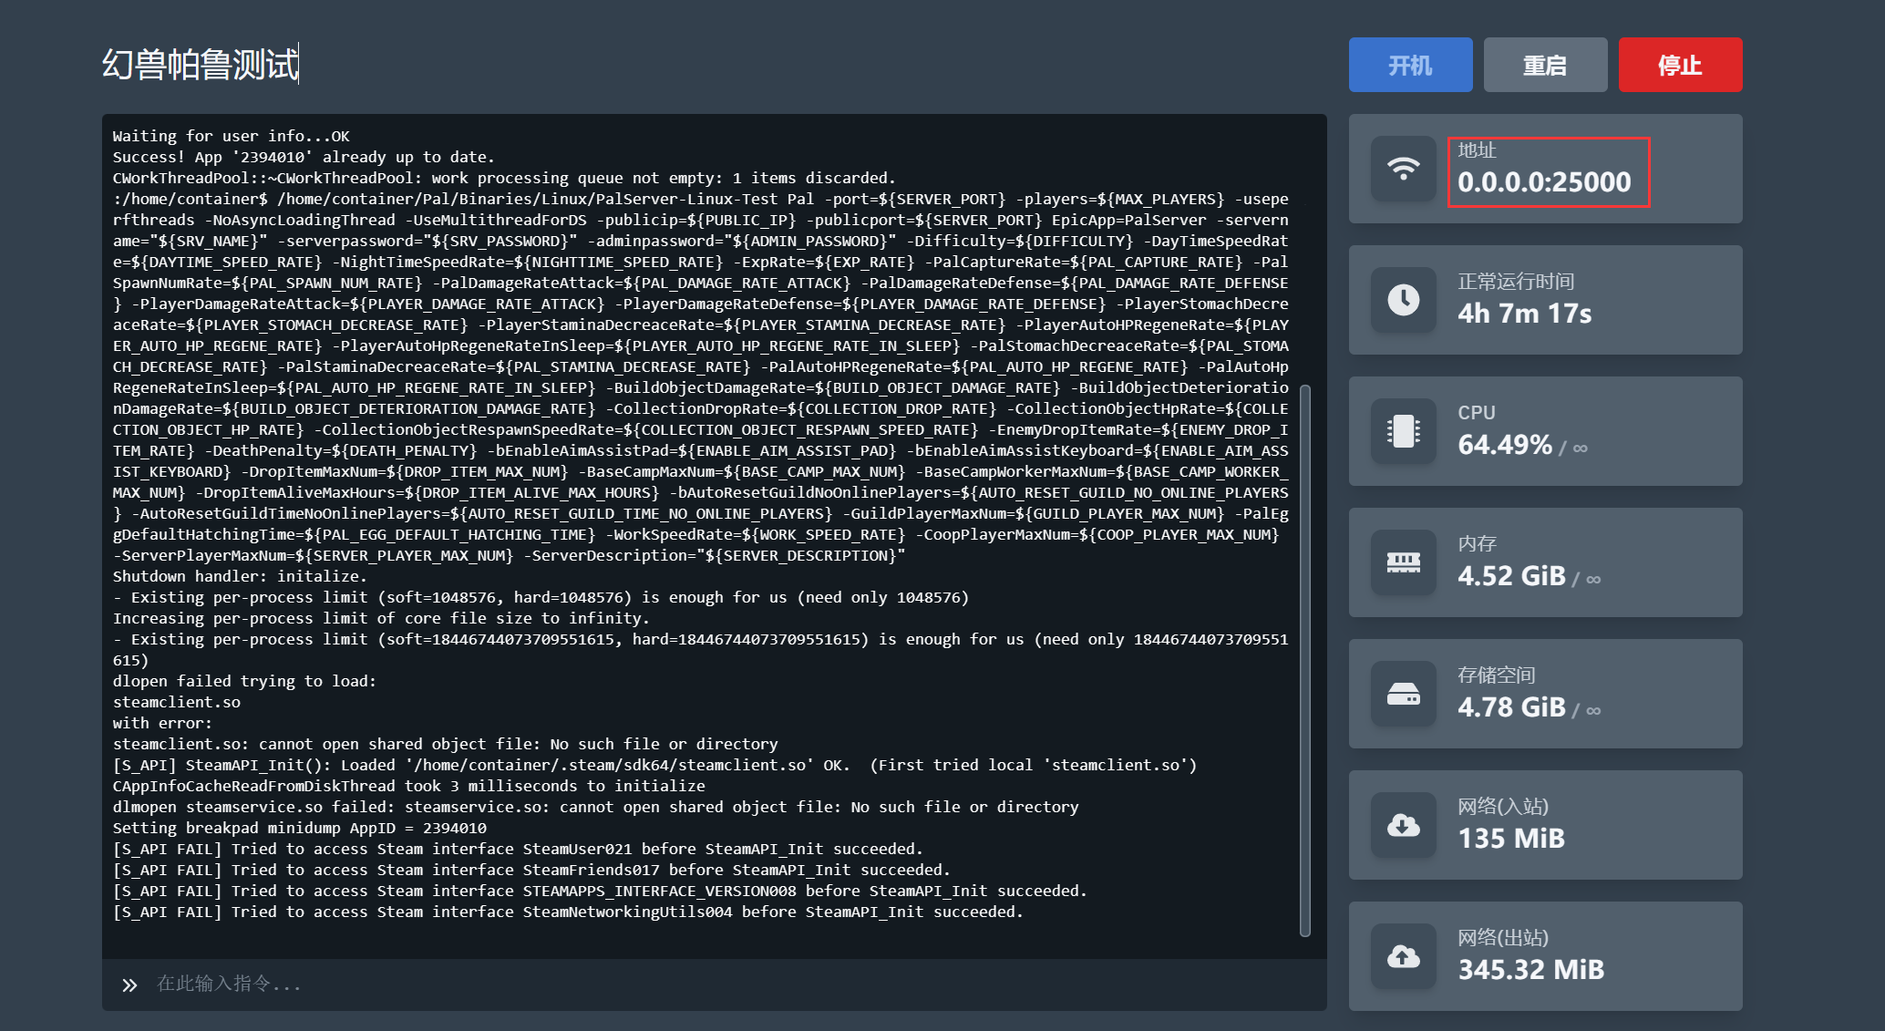1885x1031 pixels.
Task: Click the 内存 4.52 GiB memory card
Action: 1545,562
